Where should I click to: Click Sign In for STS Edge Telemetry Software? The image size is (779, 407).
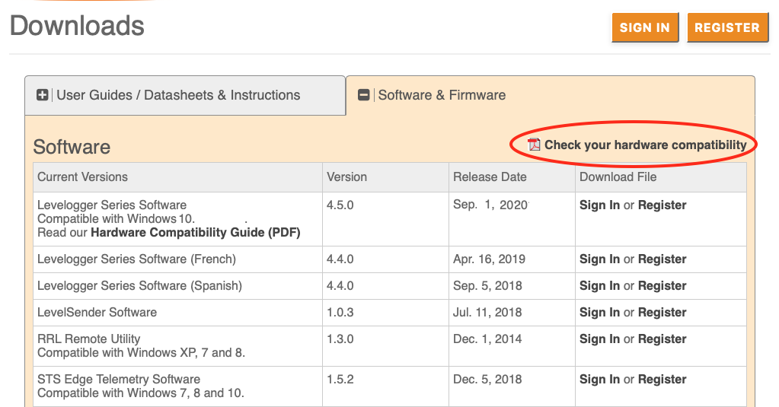point(599,379)
